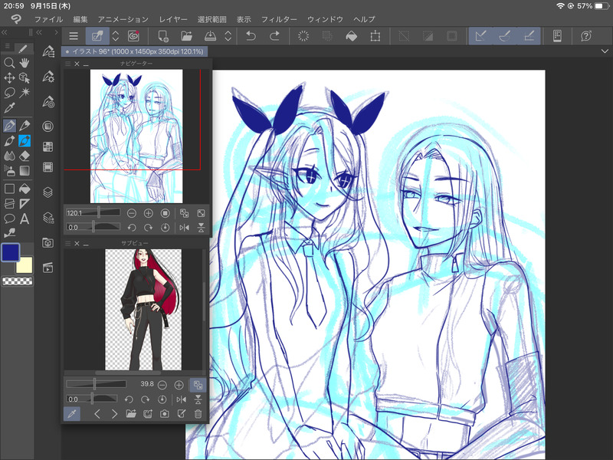613x460 pixels.
Task: Click Save icon in command bar
Action: 210,36
